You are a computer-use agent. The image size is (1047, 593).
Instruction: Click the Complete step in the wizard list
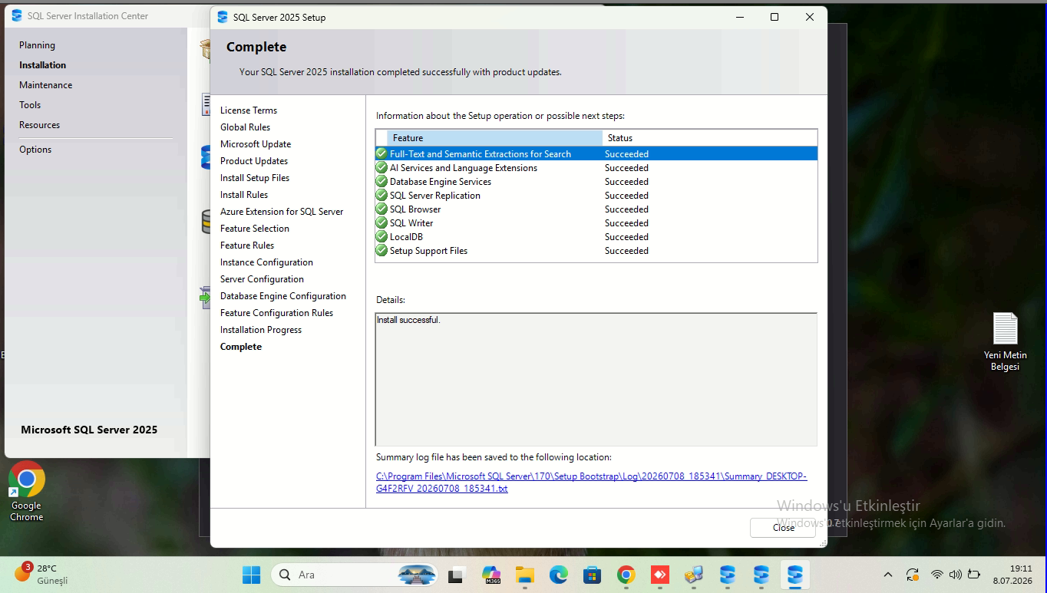click(x=241, y=347)
